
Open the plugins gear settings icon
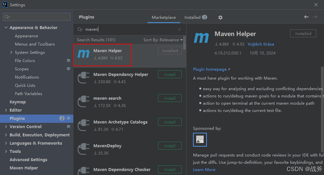pyautogui.click(x=220, y=17)
